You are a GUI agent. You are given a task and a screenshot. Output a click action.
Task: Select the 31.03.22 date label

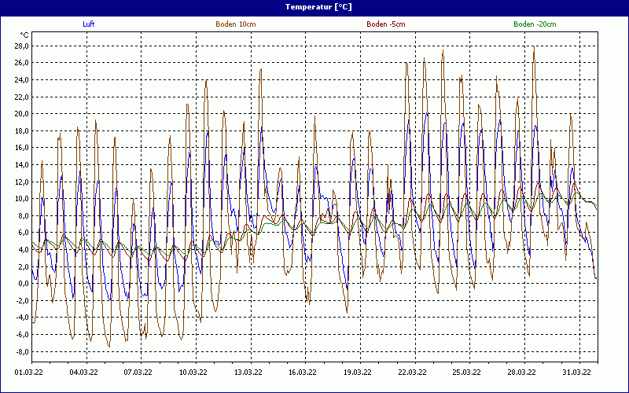(576, 373)
